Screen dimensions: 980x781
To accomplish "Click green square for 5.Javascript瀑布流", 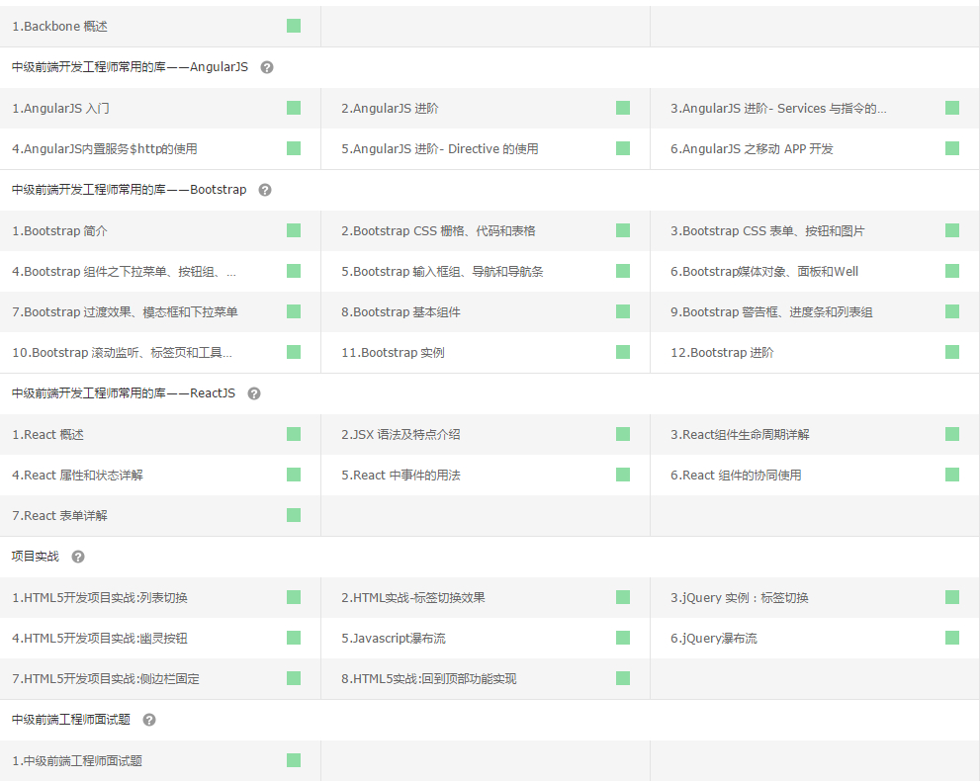I will pyautogui.click(x=623, y=638).
